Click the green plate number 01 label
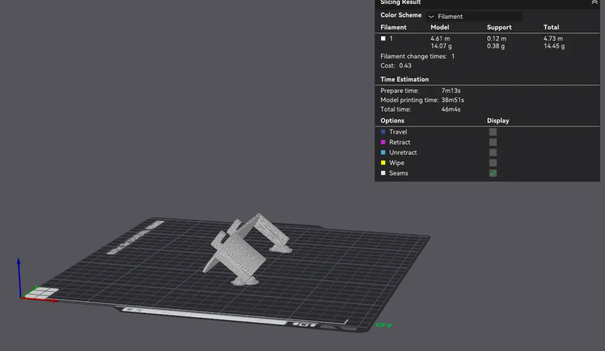 point(384,325)
